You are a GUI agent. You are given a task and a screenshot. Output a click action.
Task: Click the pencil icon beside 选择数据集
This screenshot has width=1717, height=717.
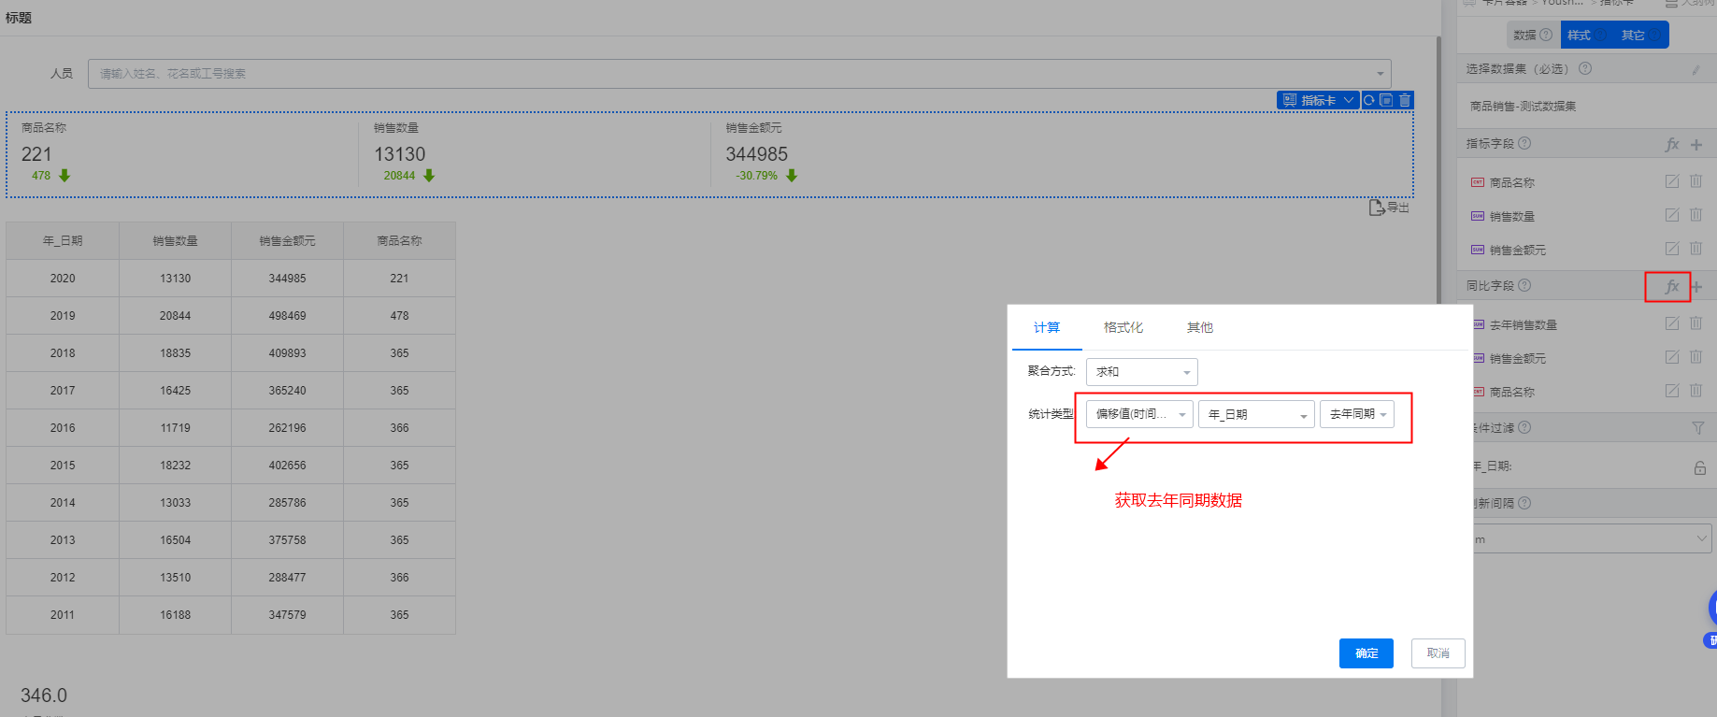coord(1696,69)
